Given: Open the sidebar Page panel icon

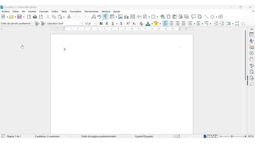Looking at the screenshot, I should (251, 60).
